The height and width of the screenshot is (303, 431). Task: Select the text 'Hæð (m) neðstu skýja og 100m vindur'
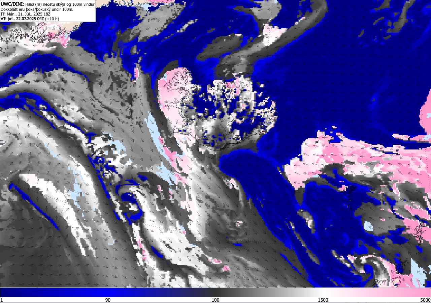60,4
